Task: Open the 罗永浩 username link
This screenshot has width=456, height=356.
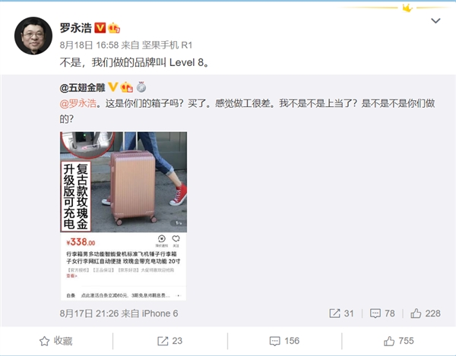Action: pos(75,28)
